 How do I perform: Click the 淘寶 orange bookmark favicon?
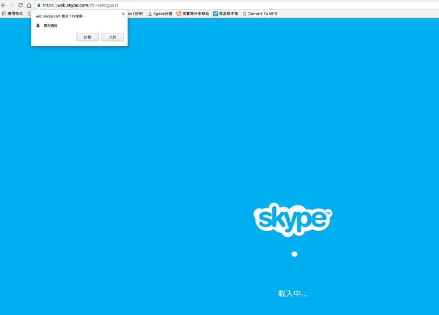[x=179, y=13]
